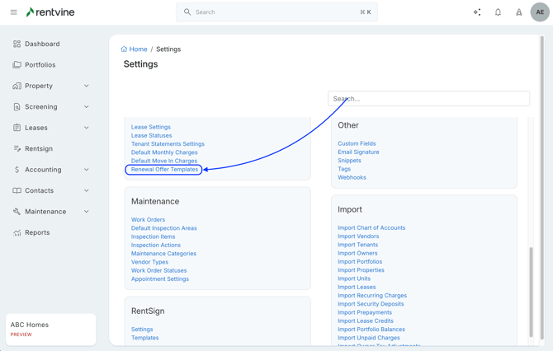Expand the Maintenance sidebar menu
Viewport: 553px width, 351px height.
tap(86, 212)
